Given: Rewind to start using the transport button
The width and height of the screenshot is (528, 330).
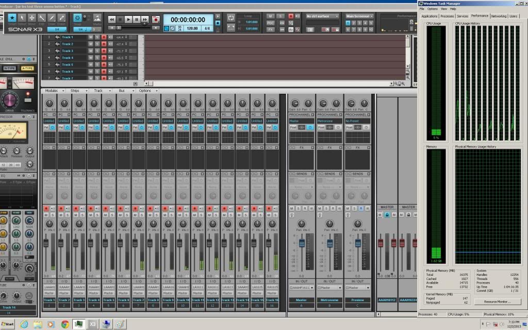Looking at the screenshot, I should pos(111,20).
